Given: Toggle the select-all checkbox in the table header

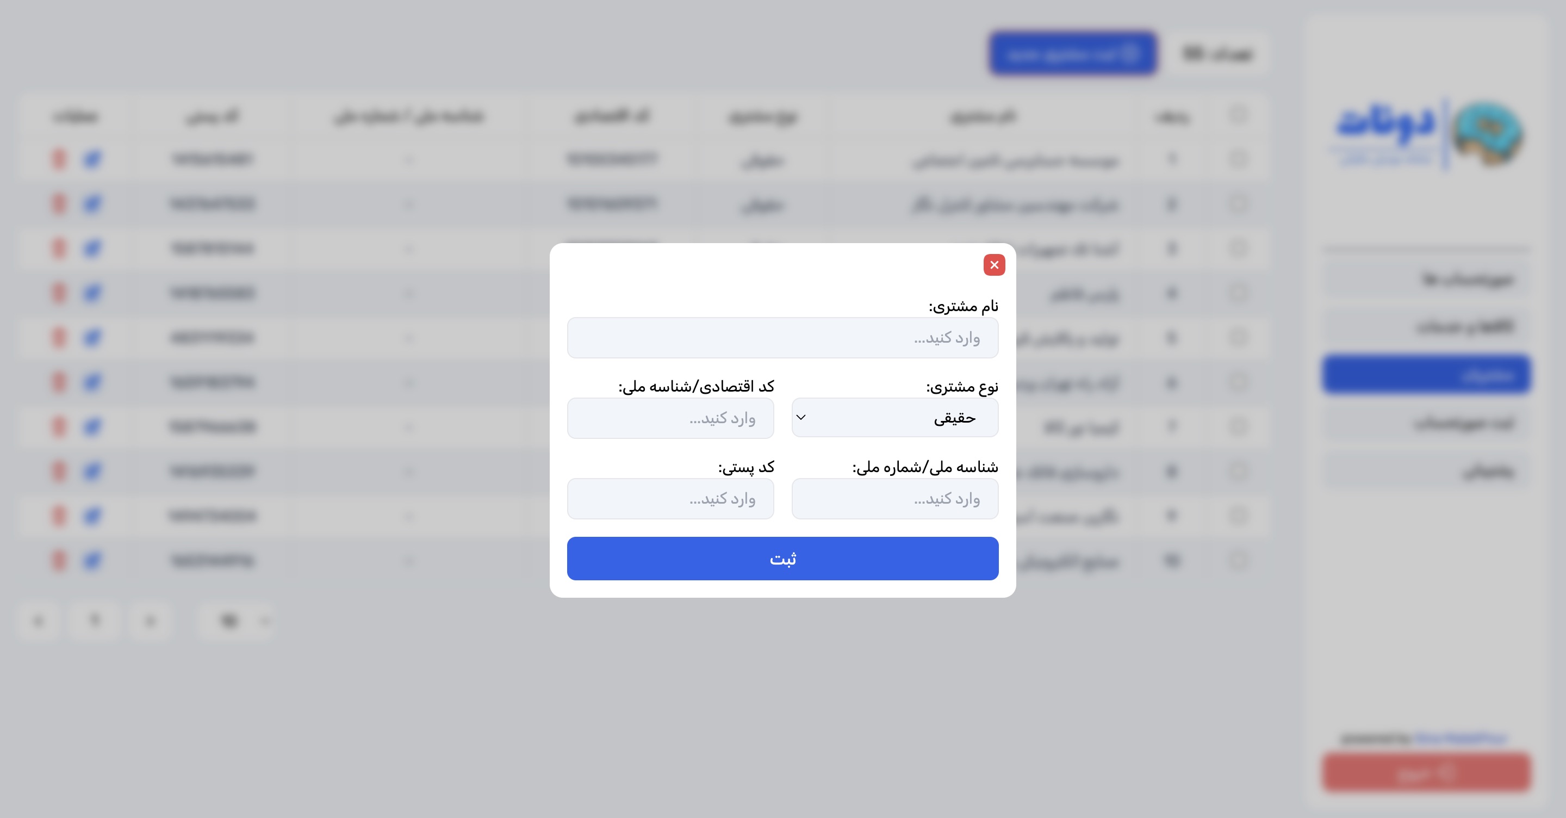Looking at the screenshot, I should pyautogui.click(x=1238, y=114).
